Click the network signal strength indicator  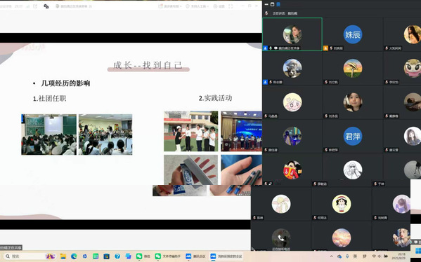374,256
